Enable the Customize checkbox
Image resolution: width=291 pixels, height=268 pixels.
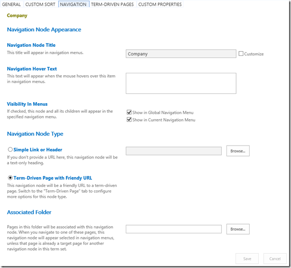(241, 54)
